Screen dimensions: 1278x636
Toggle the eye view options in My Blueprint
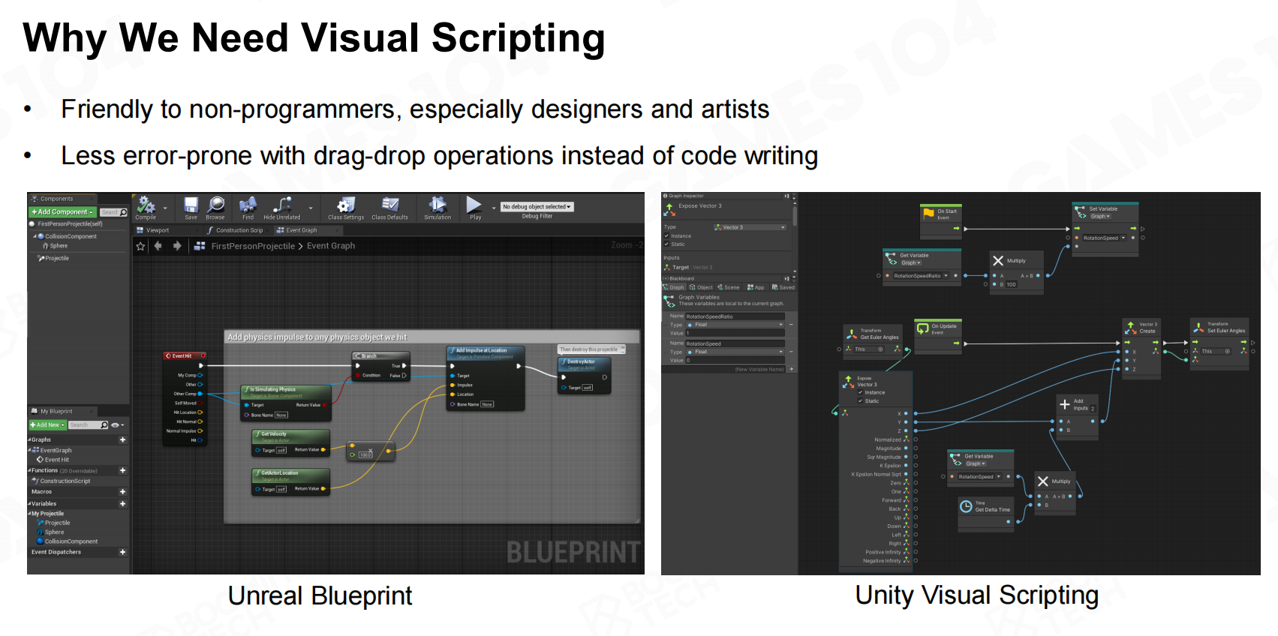(116, 425)
